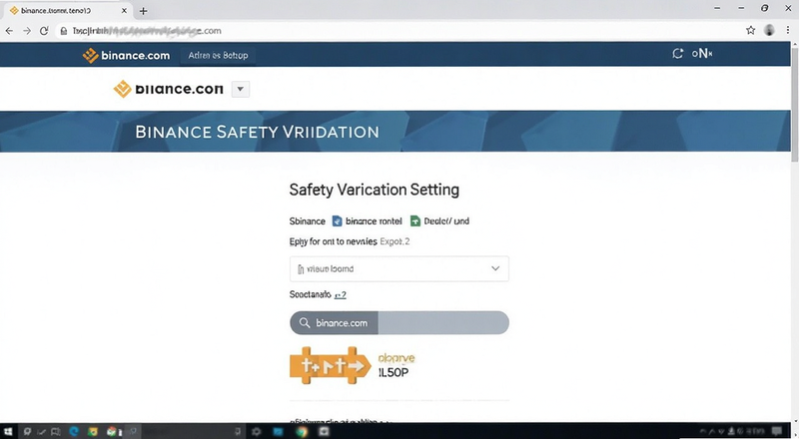This screenshot has height=439, width=799.
Task: Open a new browser tab with plus
Action: [x=143, y=11]
